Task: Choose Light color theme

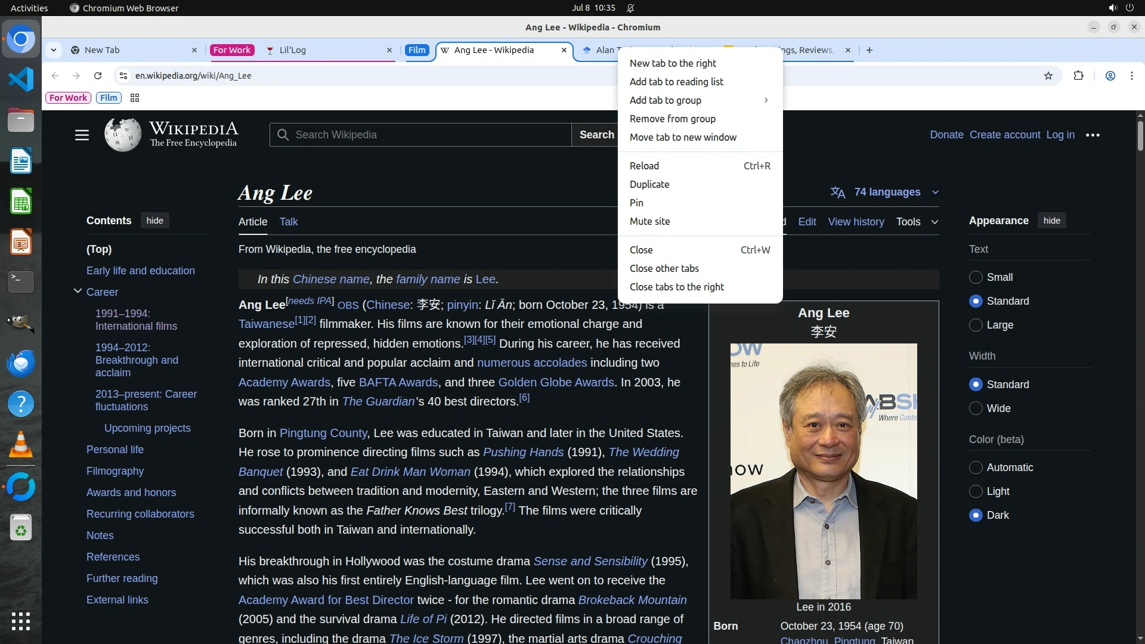Action: [x=976, y=491]
